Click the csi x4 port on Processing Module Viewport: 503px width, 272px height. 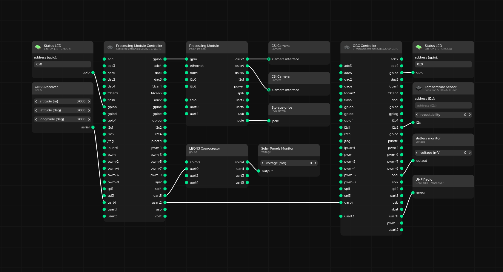(247, 66)
